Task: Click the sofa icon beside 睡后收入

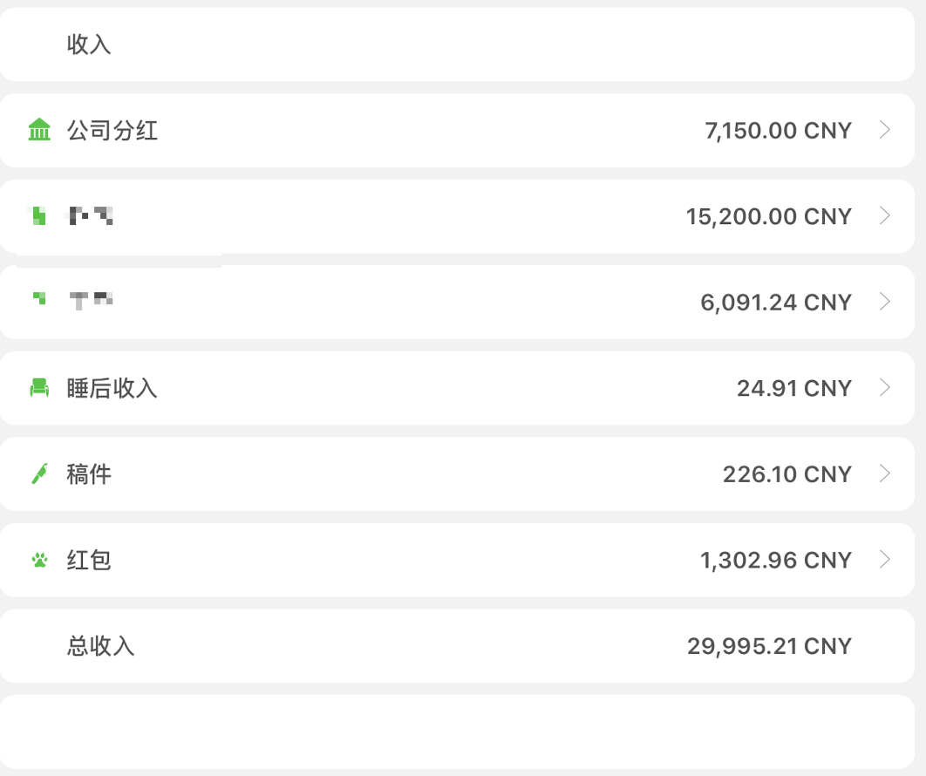Action: click(39, 388)
